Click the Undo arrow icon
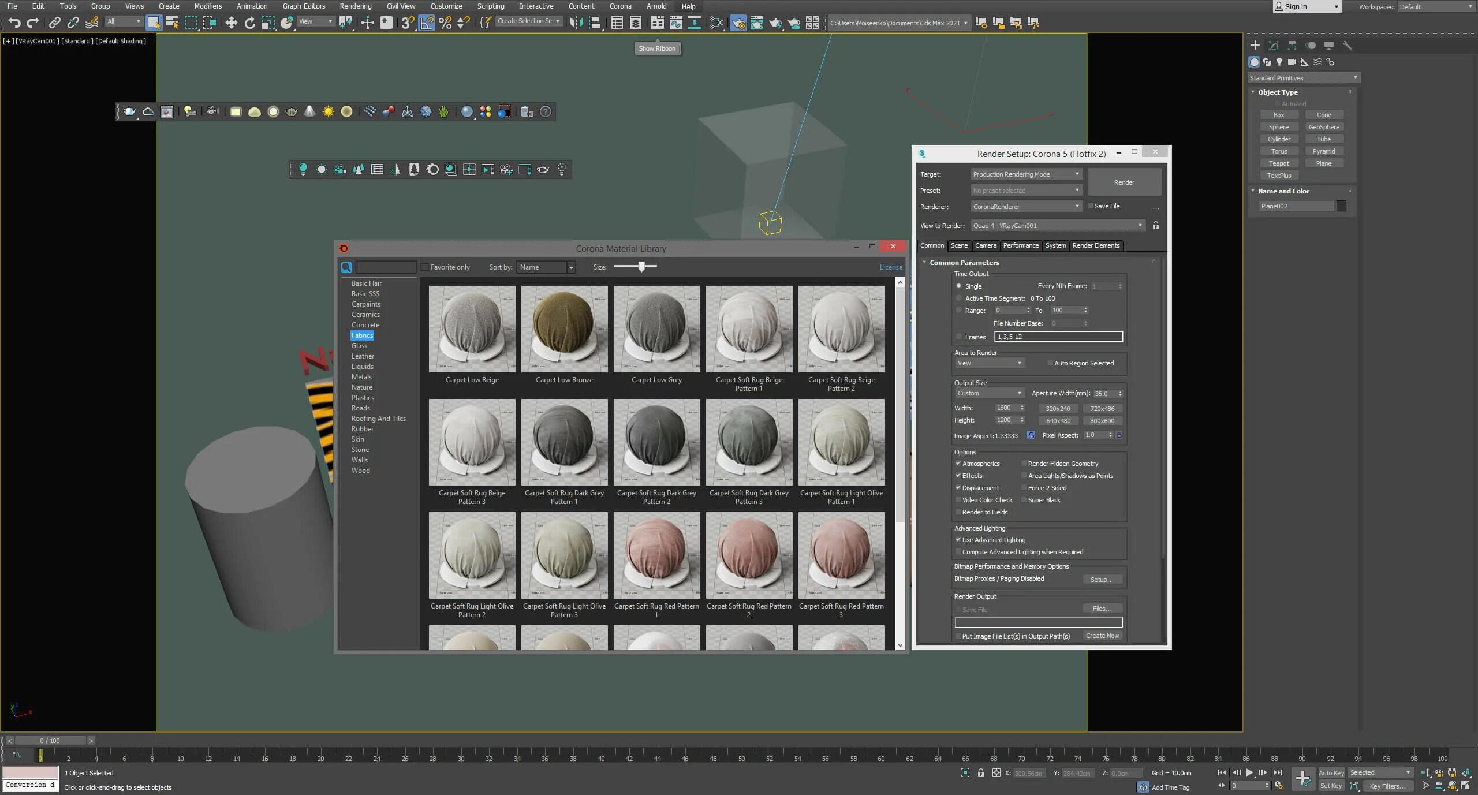The image size is (1478, 795). click(14, 23)
